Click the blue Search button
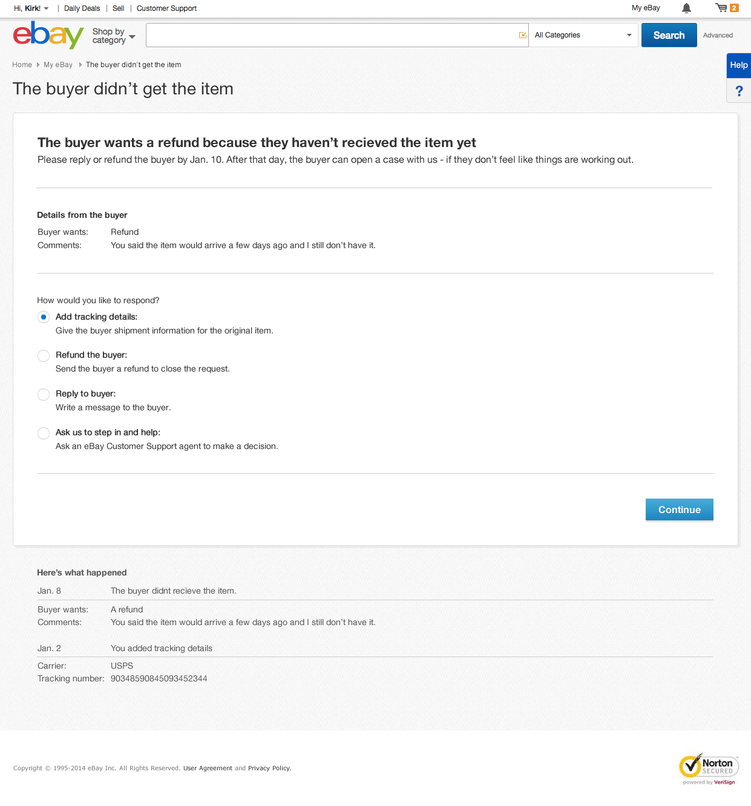751x806 pixels. pos(669,35)
